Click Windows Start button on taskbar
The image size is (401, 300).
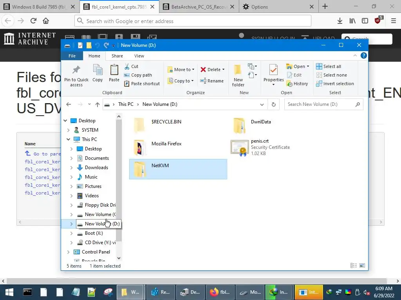pos(9,292)
